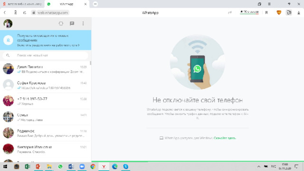The image size is (304, 171).
Task: Click the avatar of Дима Пинигин
Action: (x=9, y=68)
